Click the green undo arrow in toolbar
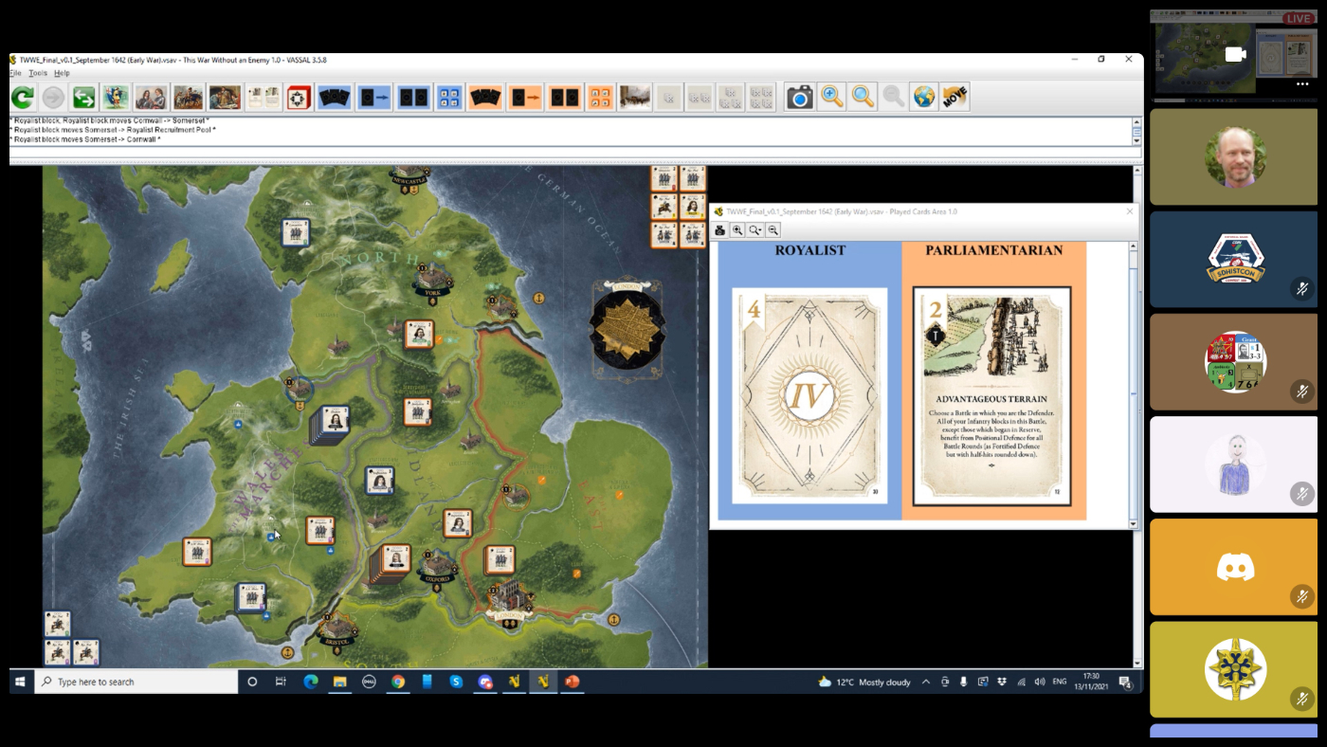Screen dimensions: 1327x747 pos(23,97)
